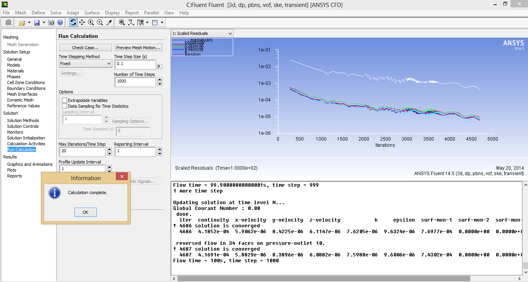The width and height of the screenshot is (528, 282).
Task: Open the Report menu
Action: click(x=132, y=13)
